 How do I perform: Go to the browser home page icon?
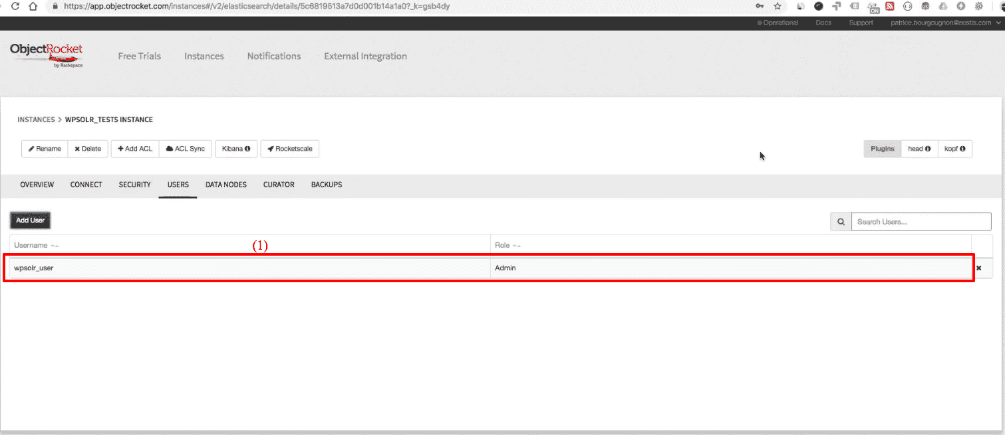click(33, 6)
